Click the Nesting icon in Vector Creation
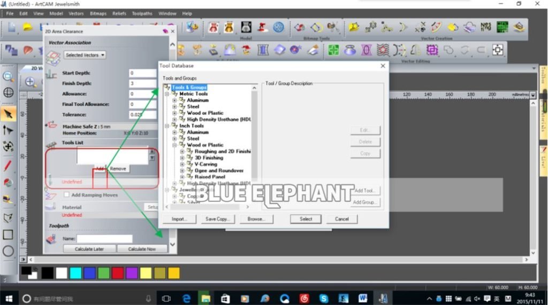The width and height of the screenshot is (548, 305). point(486,27)
